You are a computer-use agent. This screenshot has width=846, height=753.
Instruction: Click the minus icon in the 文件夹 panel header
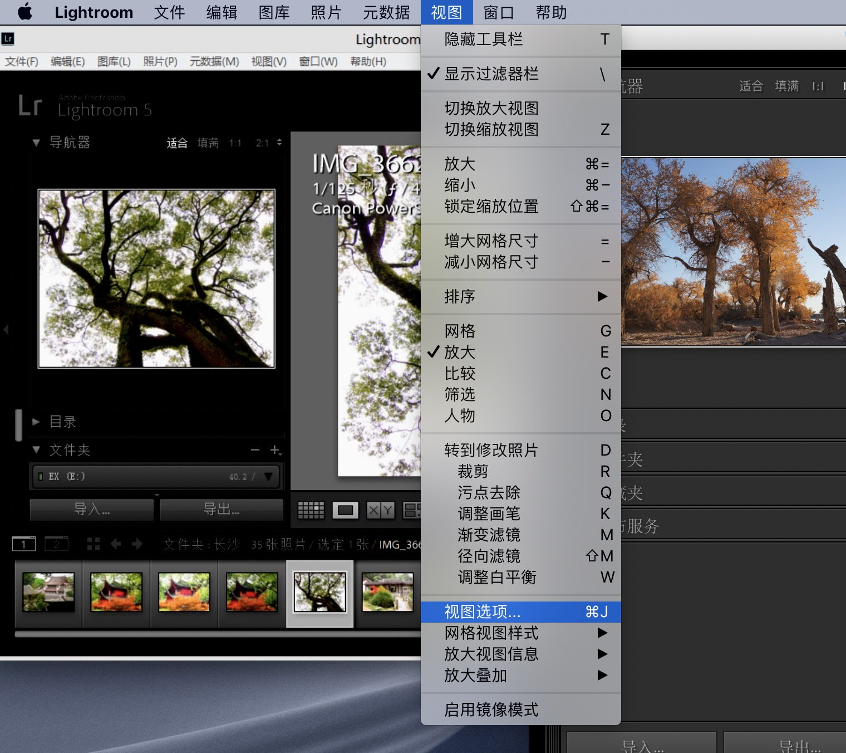(x=255, y=449)
